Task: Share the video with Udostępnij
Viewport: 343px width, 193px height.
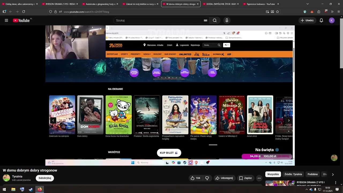Action: tap(224, 178)
